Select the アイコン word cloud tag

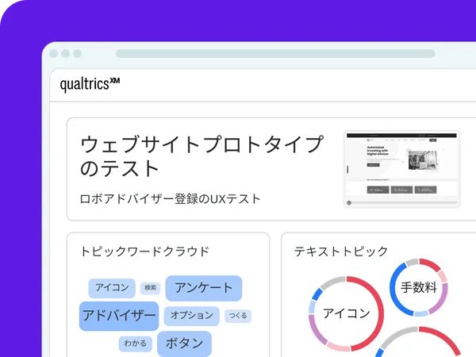coord(112,288)
